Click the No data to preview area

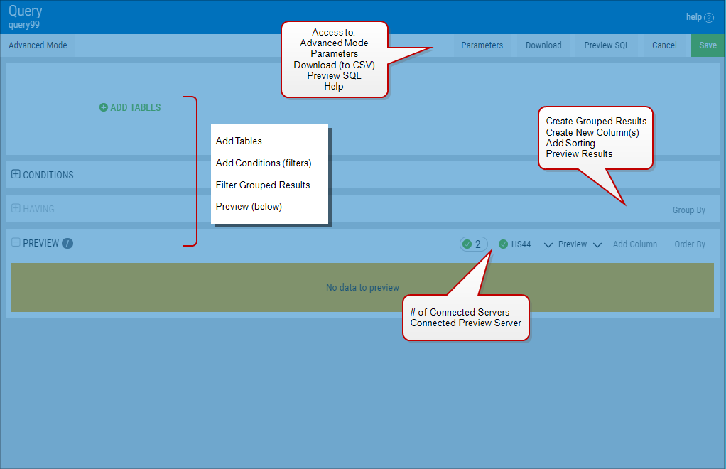[362, 288]
